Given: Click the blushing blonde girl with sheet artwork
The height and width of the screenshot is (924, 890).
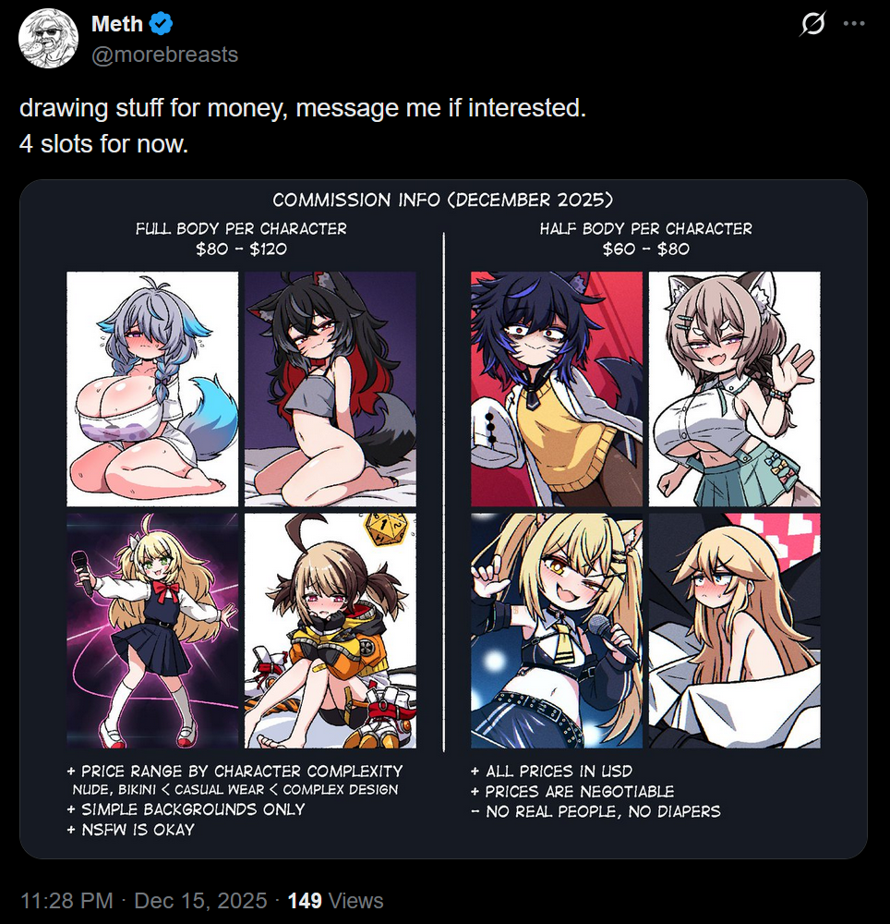Looking at the screenshot, I should coord(735,630).
